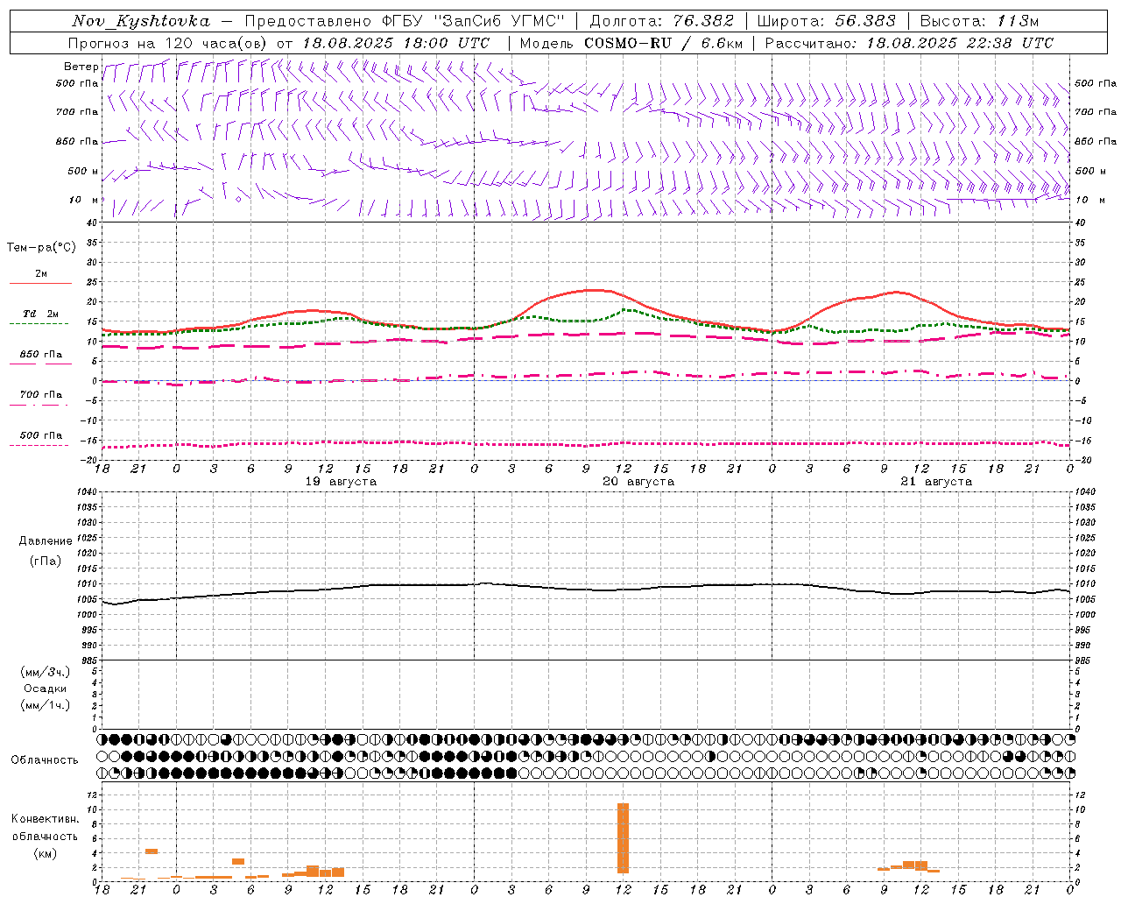Click the 850 гПа entry in temperature legend

click(41, 355)
